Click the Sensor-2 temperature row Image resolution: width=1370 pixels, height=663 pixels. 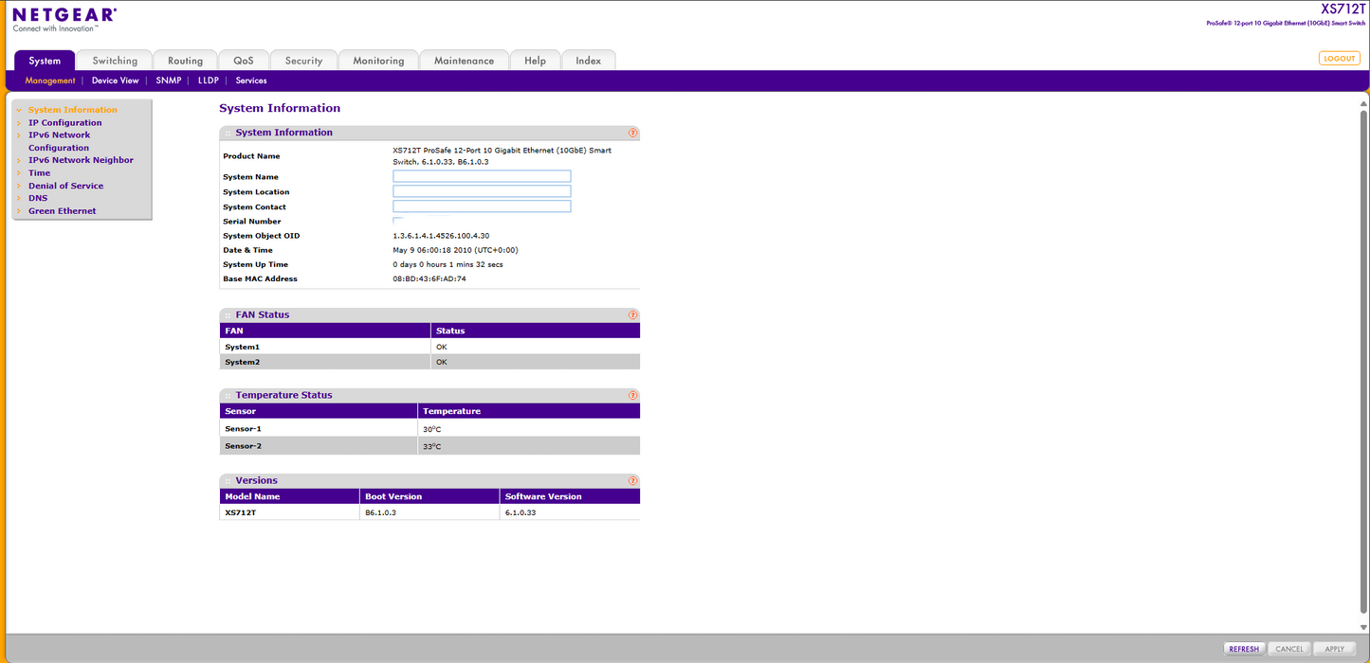pos(429,445)
